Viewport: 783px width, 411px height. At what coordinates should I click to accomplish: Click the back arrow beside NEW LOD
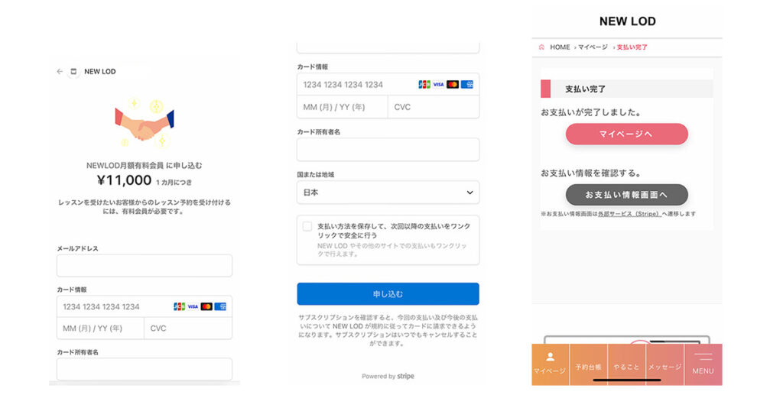60,71
